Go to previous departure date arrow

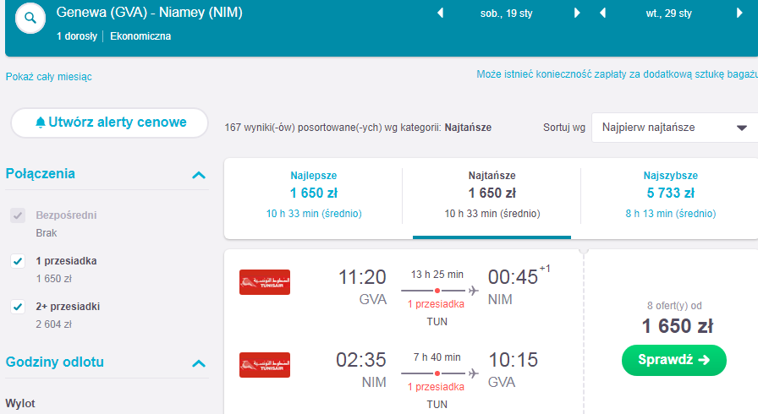pyautogui.click(x=440, y=13)
